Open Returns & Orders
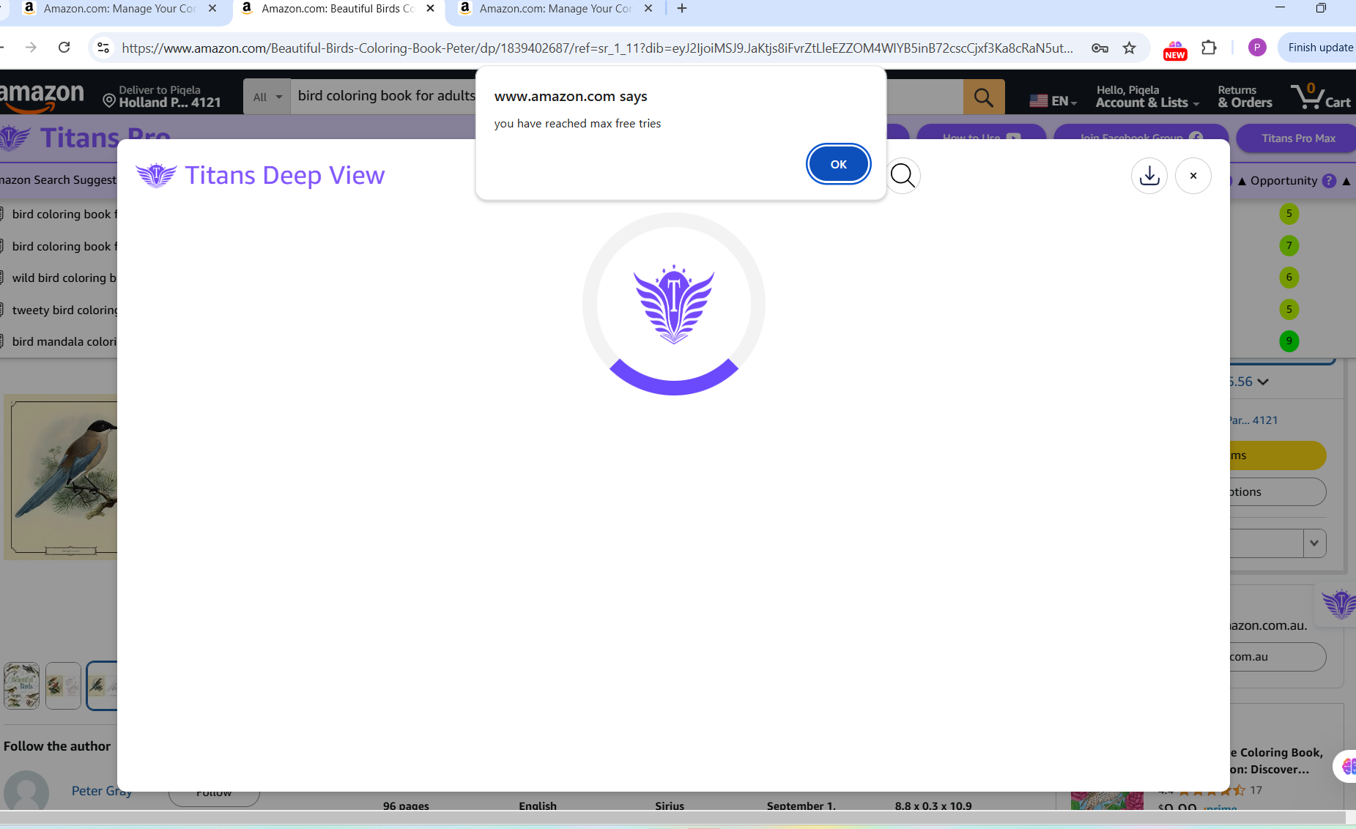 point(1245,97)
